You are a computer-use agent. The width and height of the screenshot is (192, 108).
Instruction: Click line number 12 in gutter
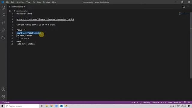point(12,44)
